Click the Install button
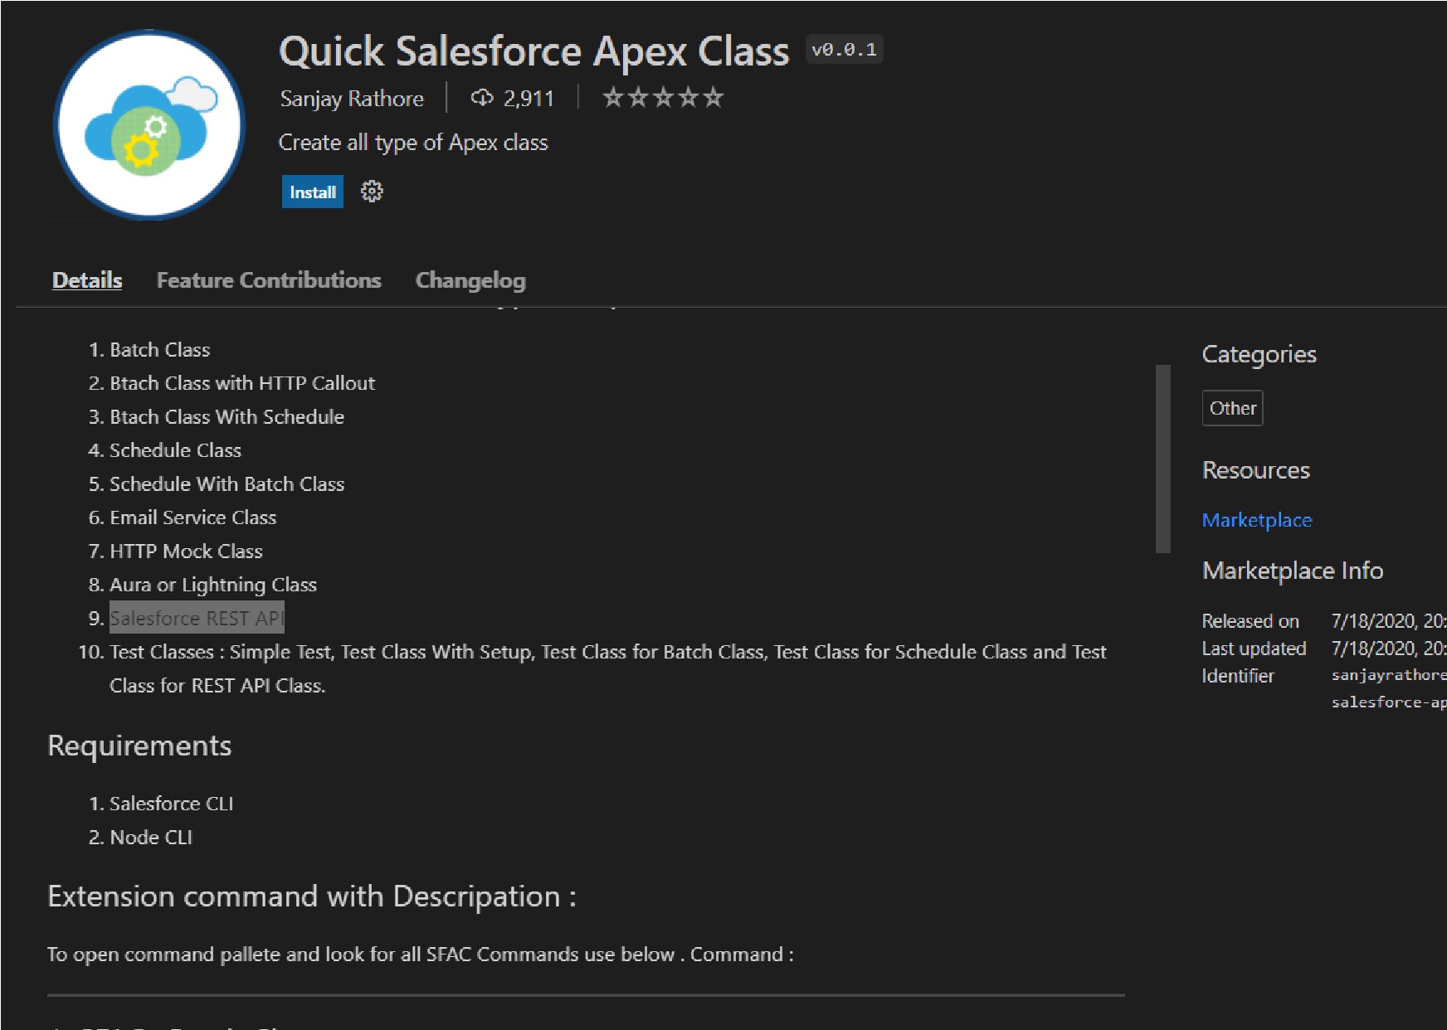 point(312,192)
